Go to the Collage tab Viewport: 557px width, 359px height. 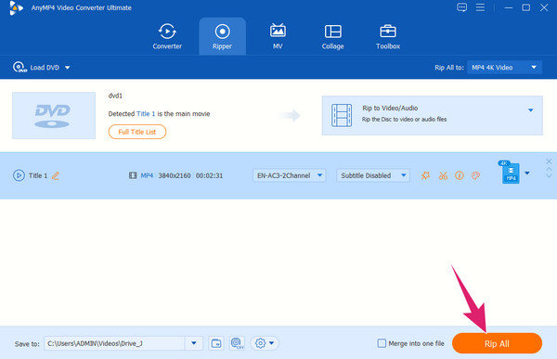(x=333, y=36)
